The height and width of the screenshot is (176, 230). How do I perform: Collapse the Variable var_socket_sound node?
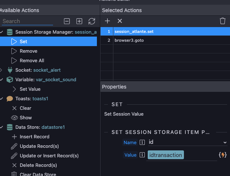(1, 79)
